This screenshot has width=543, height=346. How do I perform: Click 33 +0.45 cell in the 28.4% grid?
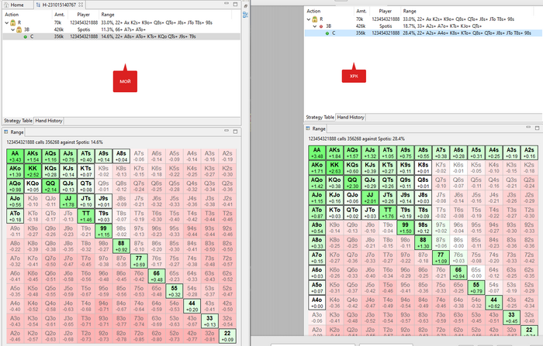pos(511,317)
